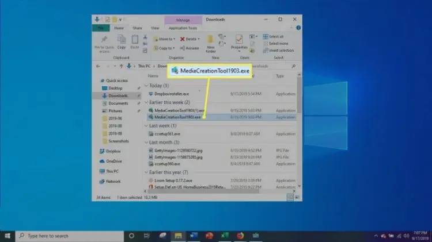
Task: Open Word from the taskbar
Action: tap(194, 236)
